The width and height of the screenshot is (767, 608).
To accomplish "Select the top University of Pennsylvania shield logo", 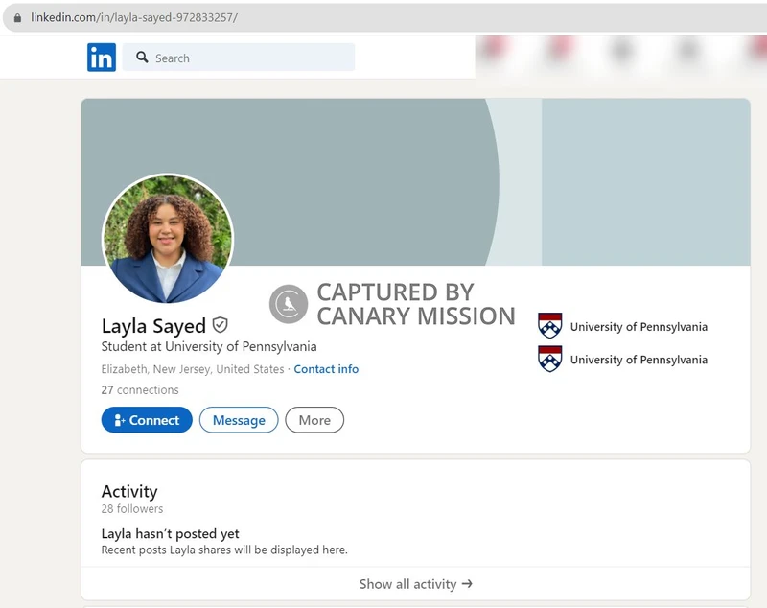I will point(548,325).
